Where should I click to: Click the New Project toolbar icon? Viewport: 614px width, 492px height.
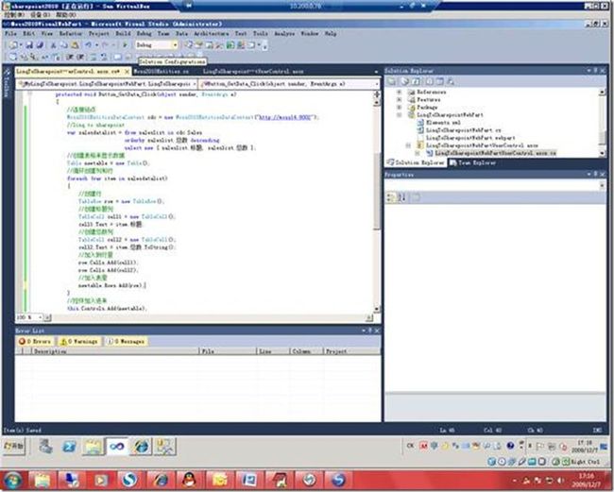[14, 45]
